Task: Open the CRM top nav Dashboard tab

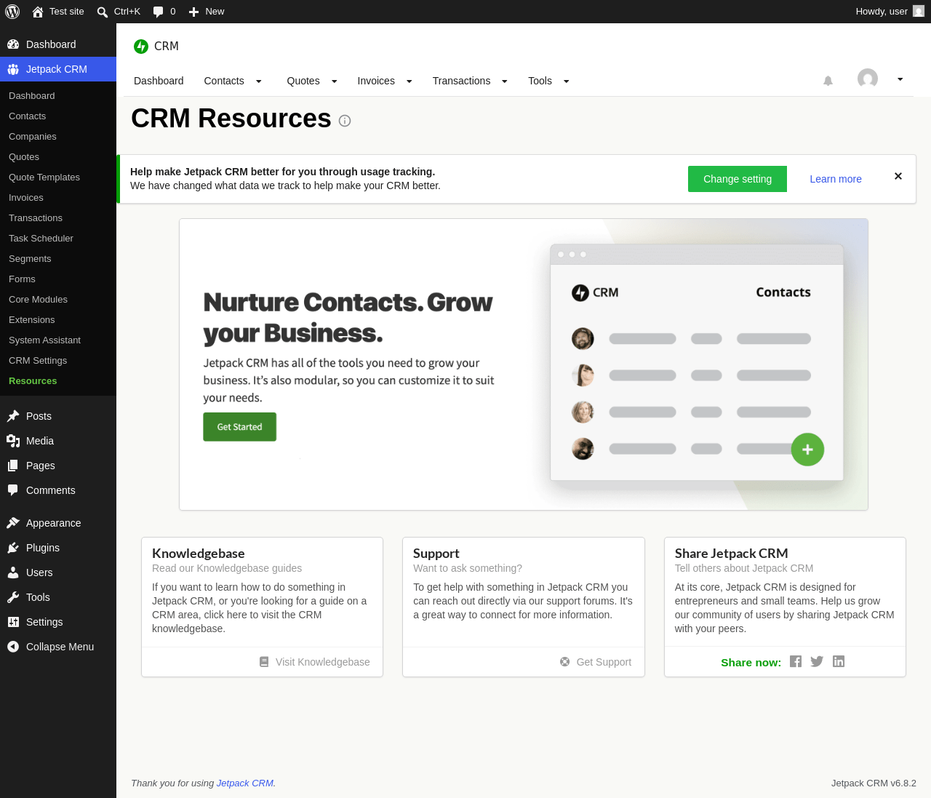Action: pos(159,81)
